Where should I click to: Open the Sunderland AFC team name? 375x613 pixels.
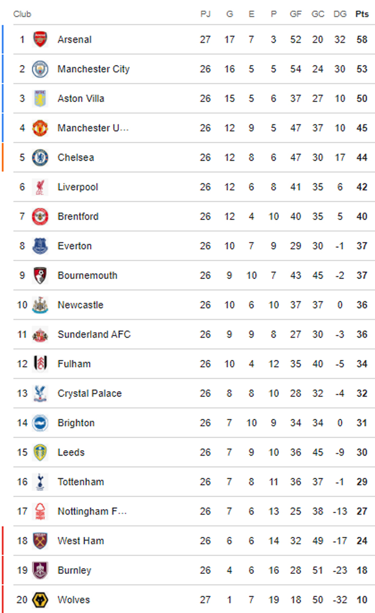94,335
